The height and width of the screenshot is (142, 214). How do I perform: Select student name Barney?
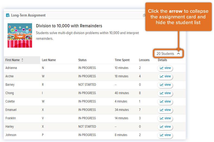(x=10, y=85)
